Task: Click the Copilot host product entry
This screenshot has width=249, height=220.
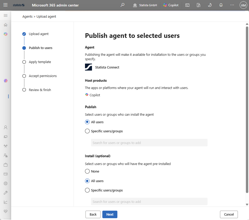Action: click(93, 95)
